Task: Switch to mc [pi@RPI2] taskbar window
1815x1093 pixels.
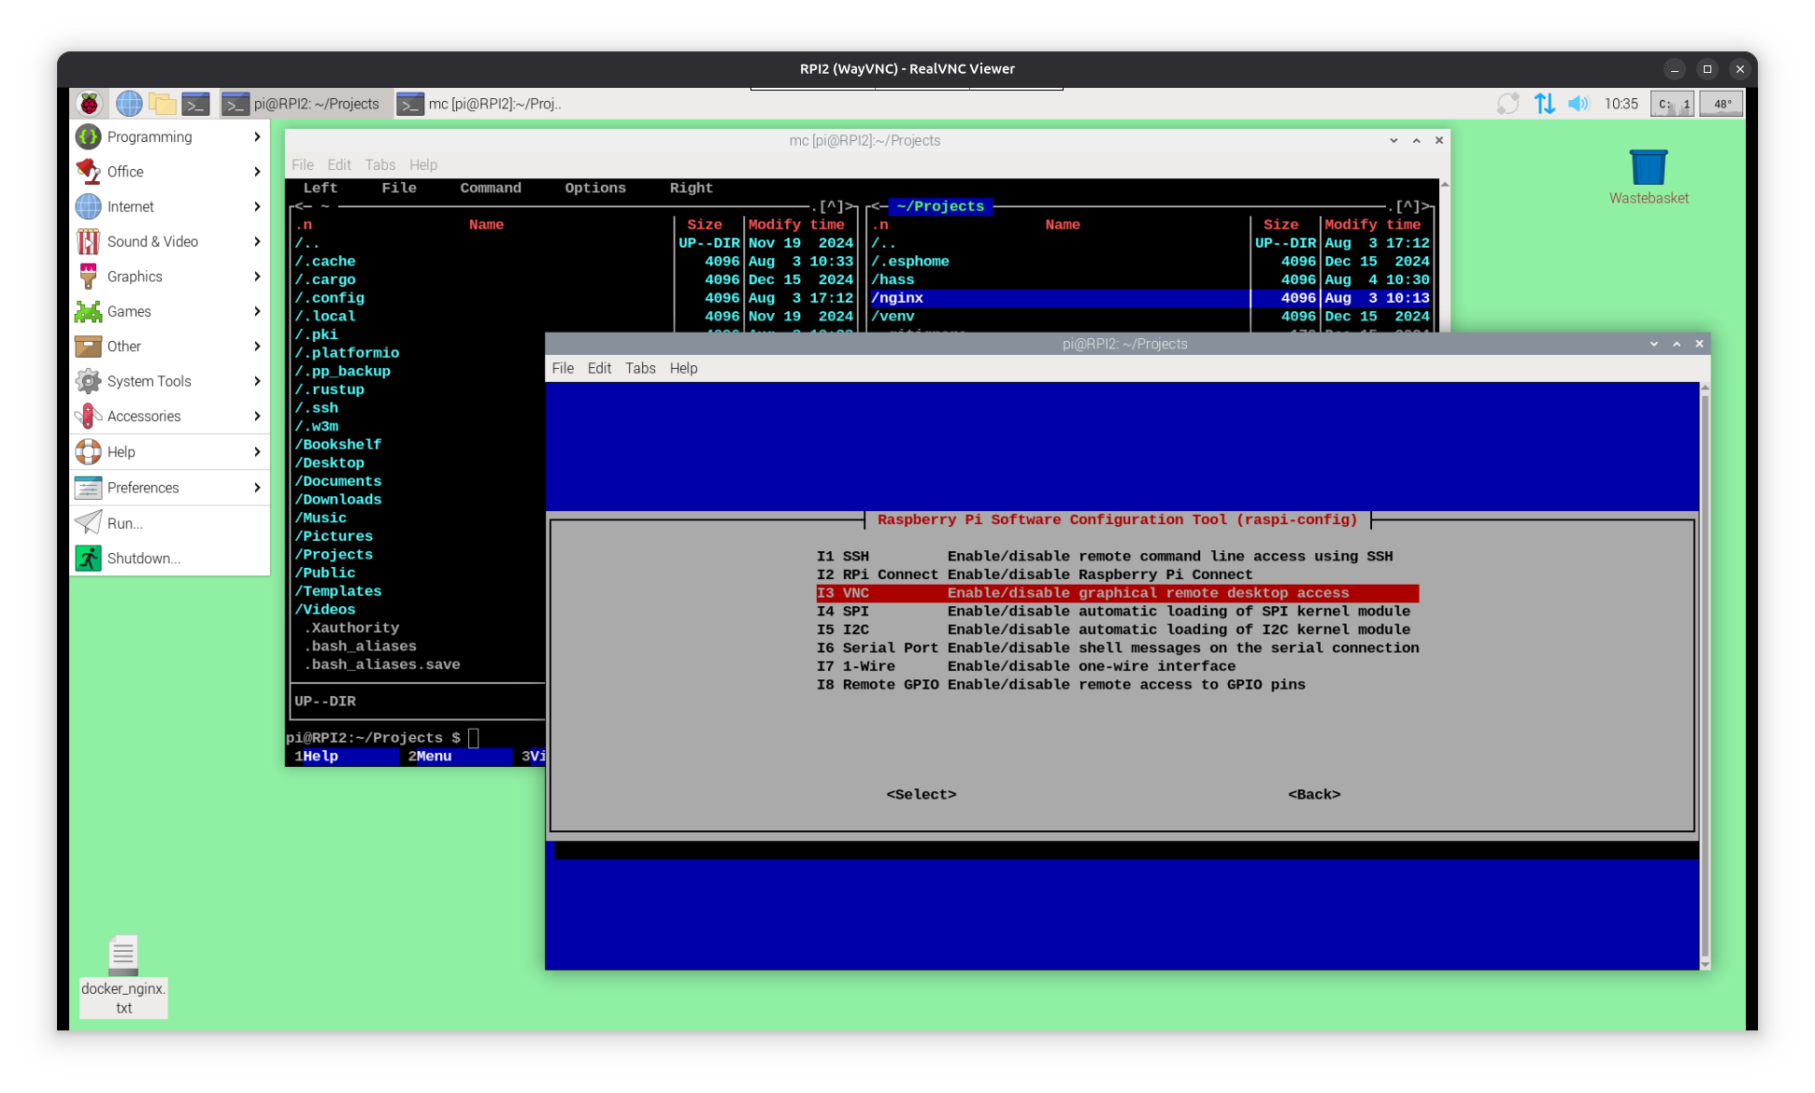Action: [x=479, y=104]
